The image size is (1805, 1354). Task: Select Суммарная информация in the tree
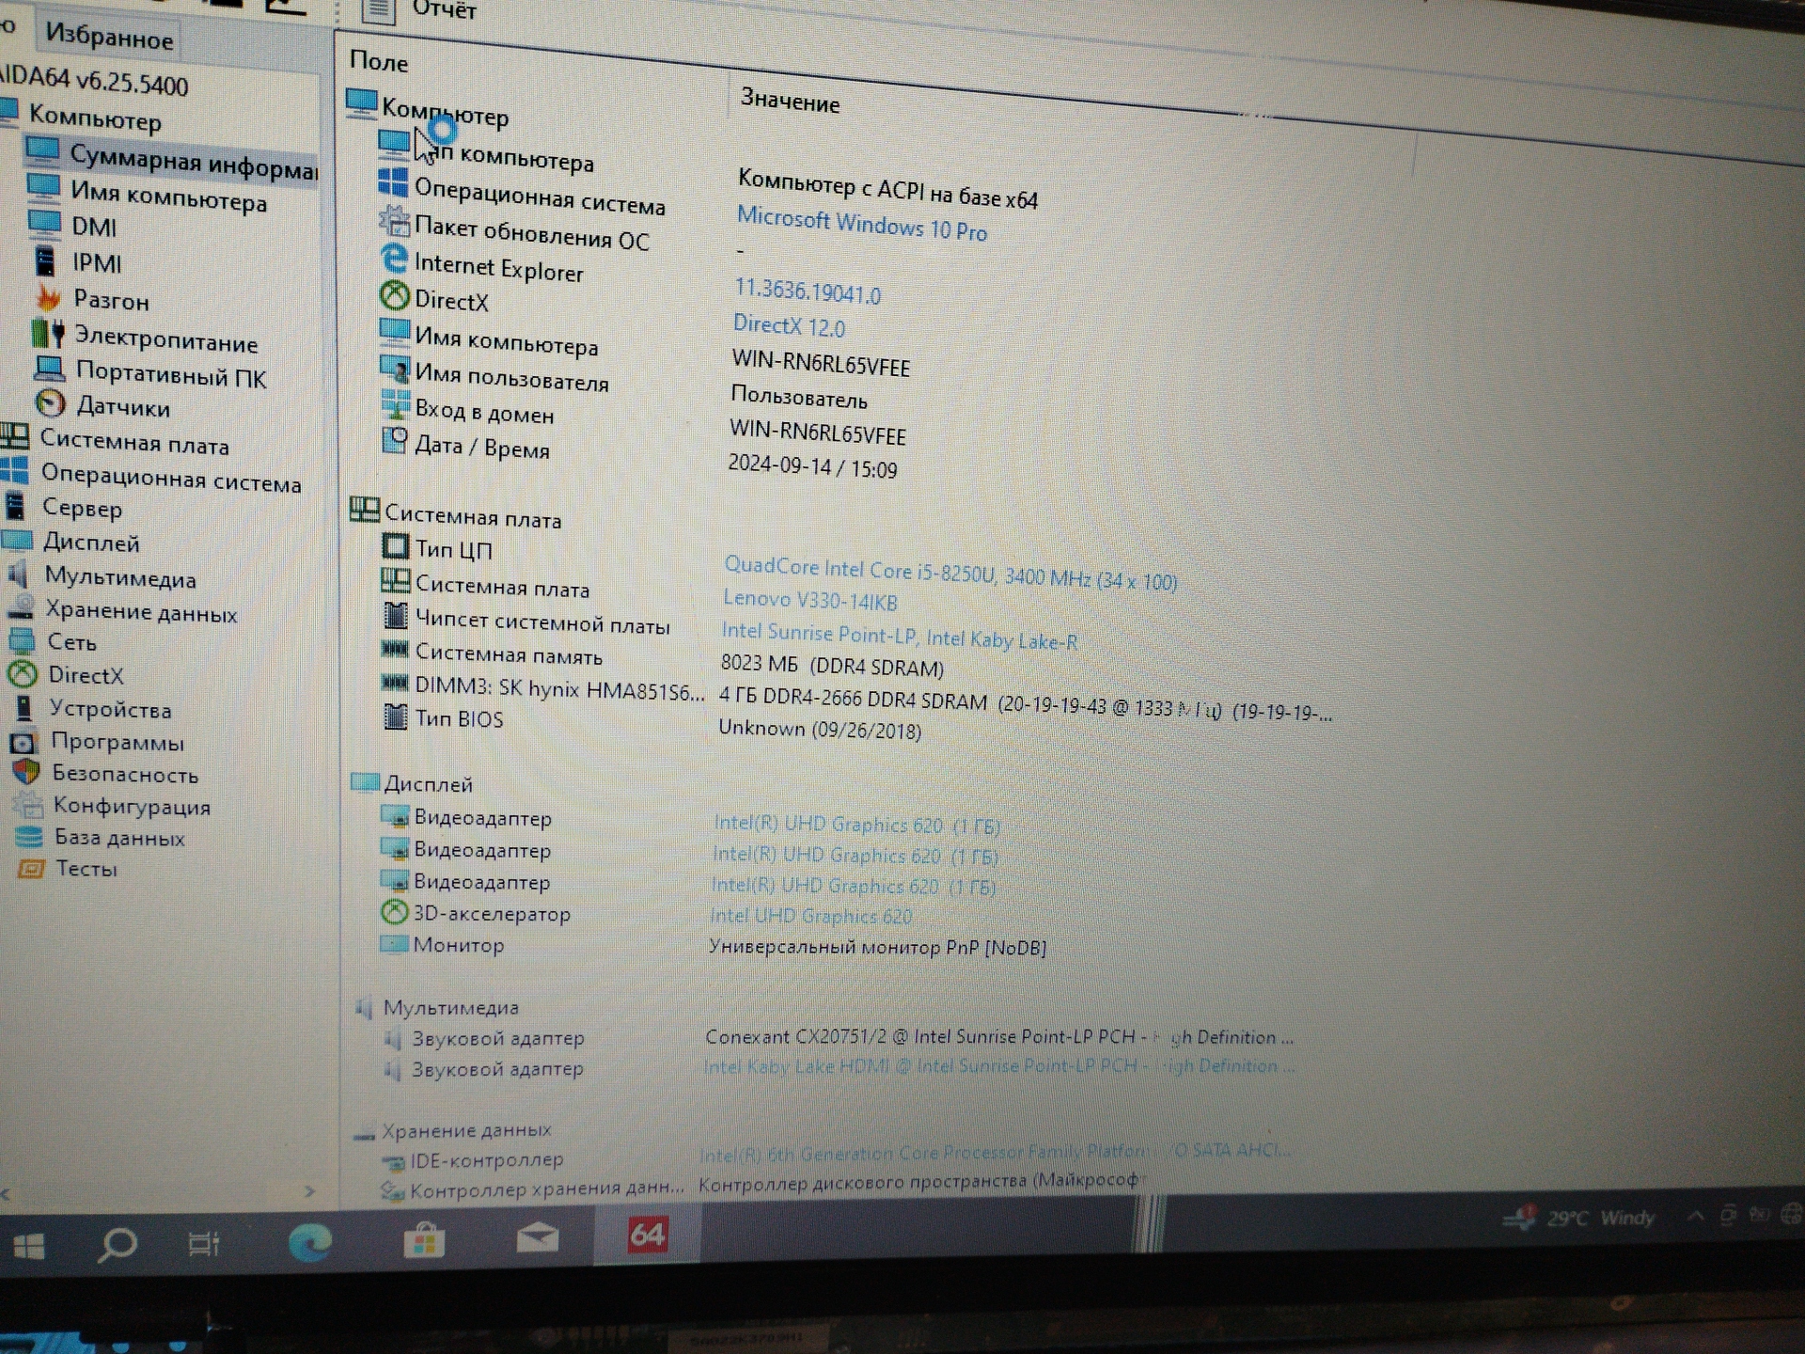tap(193, 162)
